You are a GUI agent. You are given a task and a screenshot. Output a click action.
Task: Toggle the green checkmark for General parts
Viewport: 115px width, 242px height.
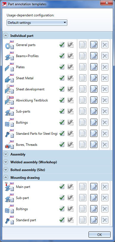(62, 45)
